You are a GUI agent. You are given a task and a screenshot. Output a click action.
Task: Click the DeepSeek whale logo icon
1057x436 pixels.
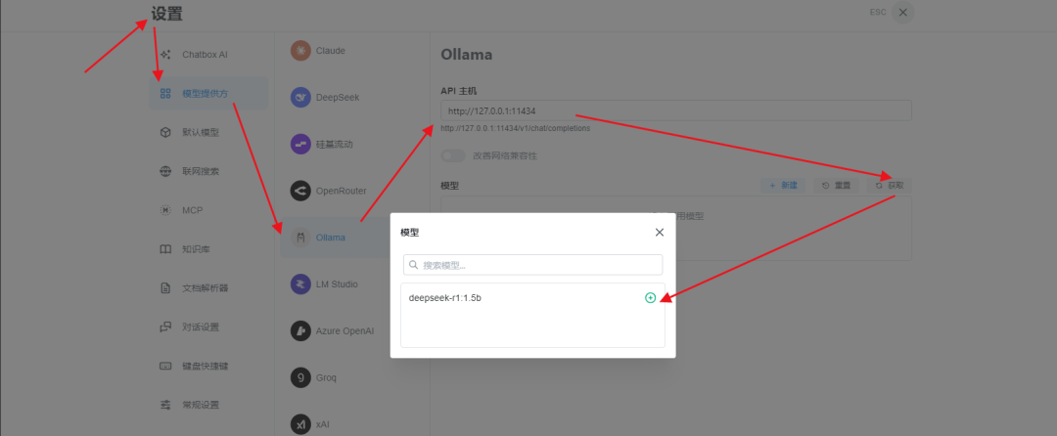click(300, 97)
